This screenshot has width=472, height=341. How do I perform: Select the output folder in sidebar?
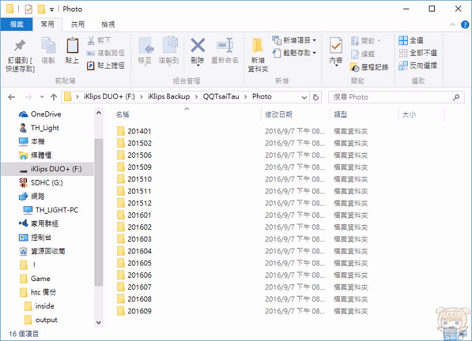[x=40, y=320]
